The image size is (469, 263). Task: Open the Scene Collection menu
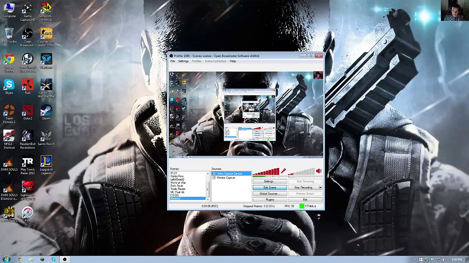point(215,61)
